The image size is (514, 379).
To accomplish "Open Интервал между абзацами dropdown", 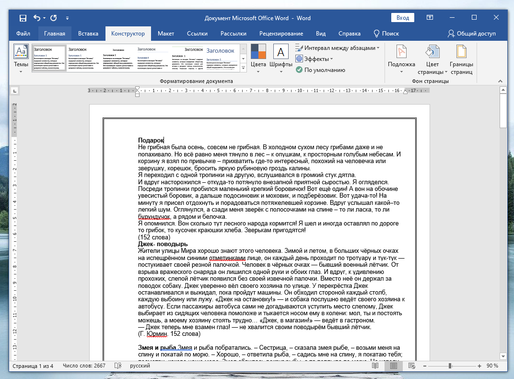I will 337,48.
